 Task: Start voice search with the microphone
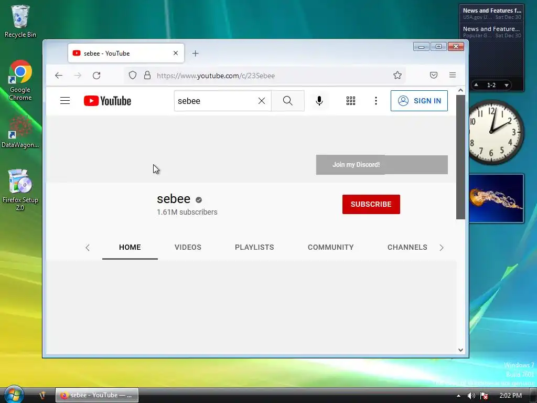click(319, 101)
